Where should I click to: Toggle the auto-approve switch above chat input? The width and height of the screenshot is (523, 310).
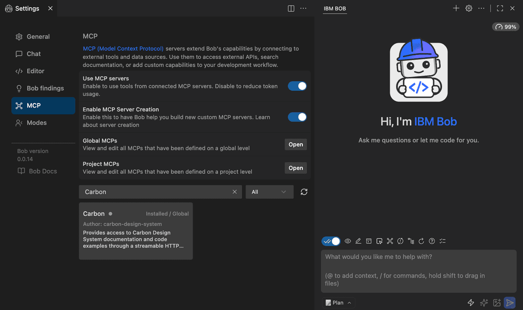click(x=331, y=241)
